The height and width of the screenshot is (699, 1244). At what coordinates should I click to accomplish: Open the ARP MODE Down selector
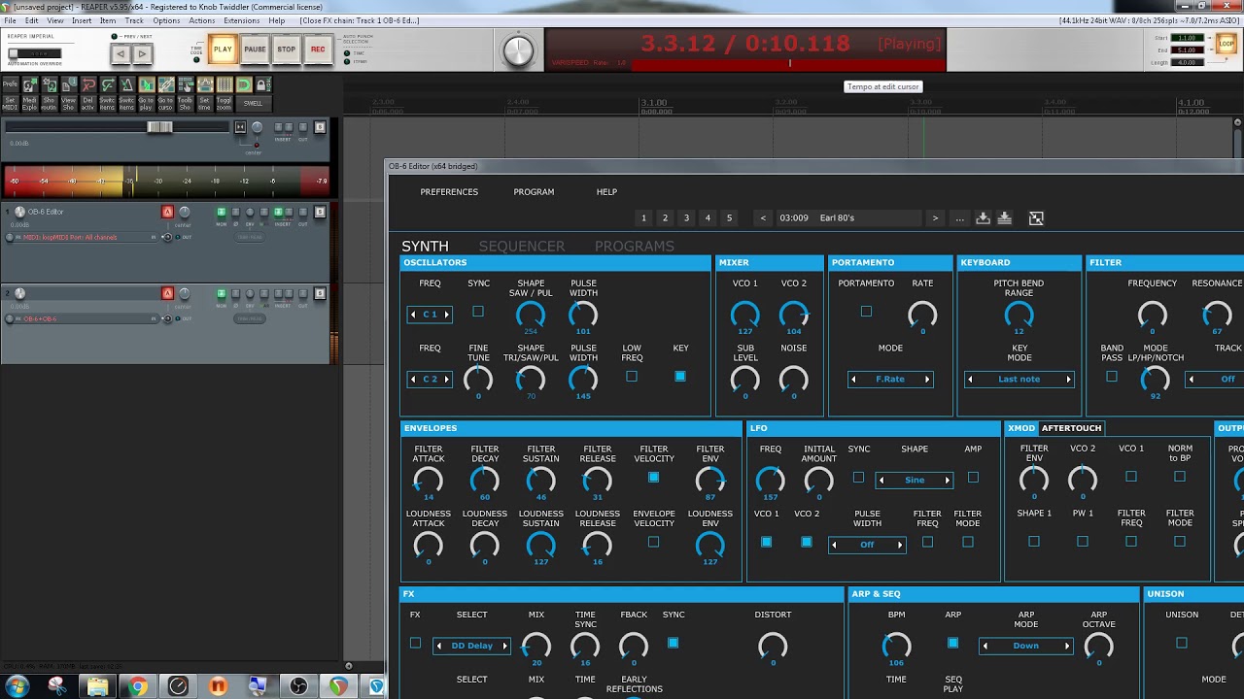pyautogui.click(x=1026, y=646)
